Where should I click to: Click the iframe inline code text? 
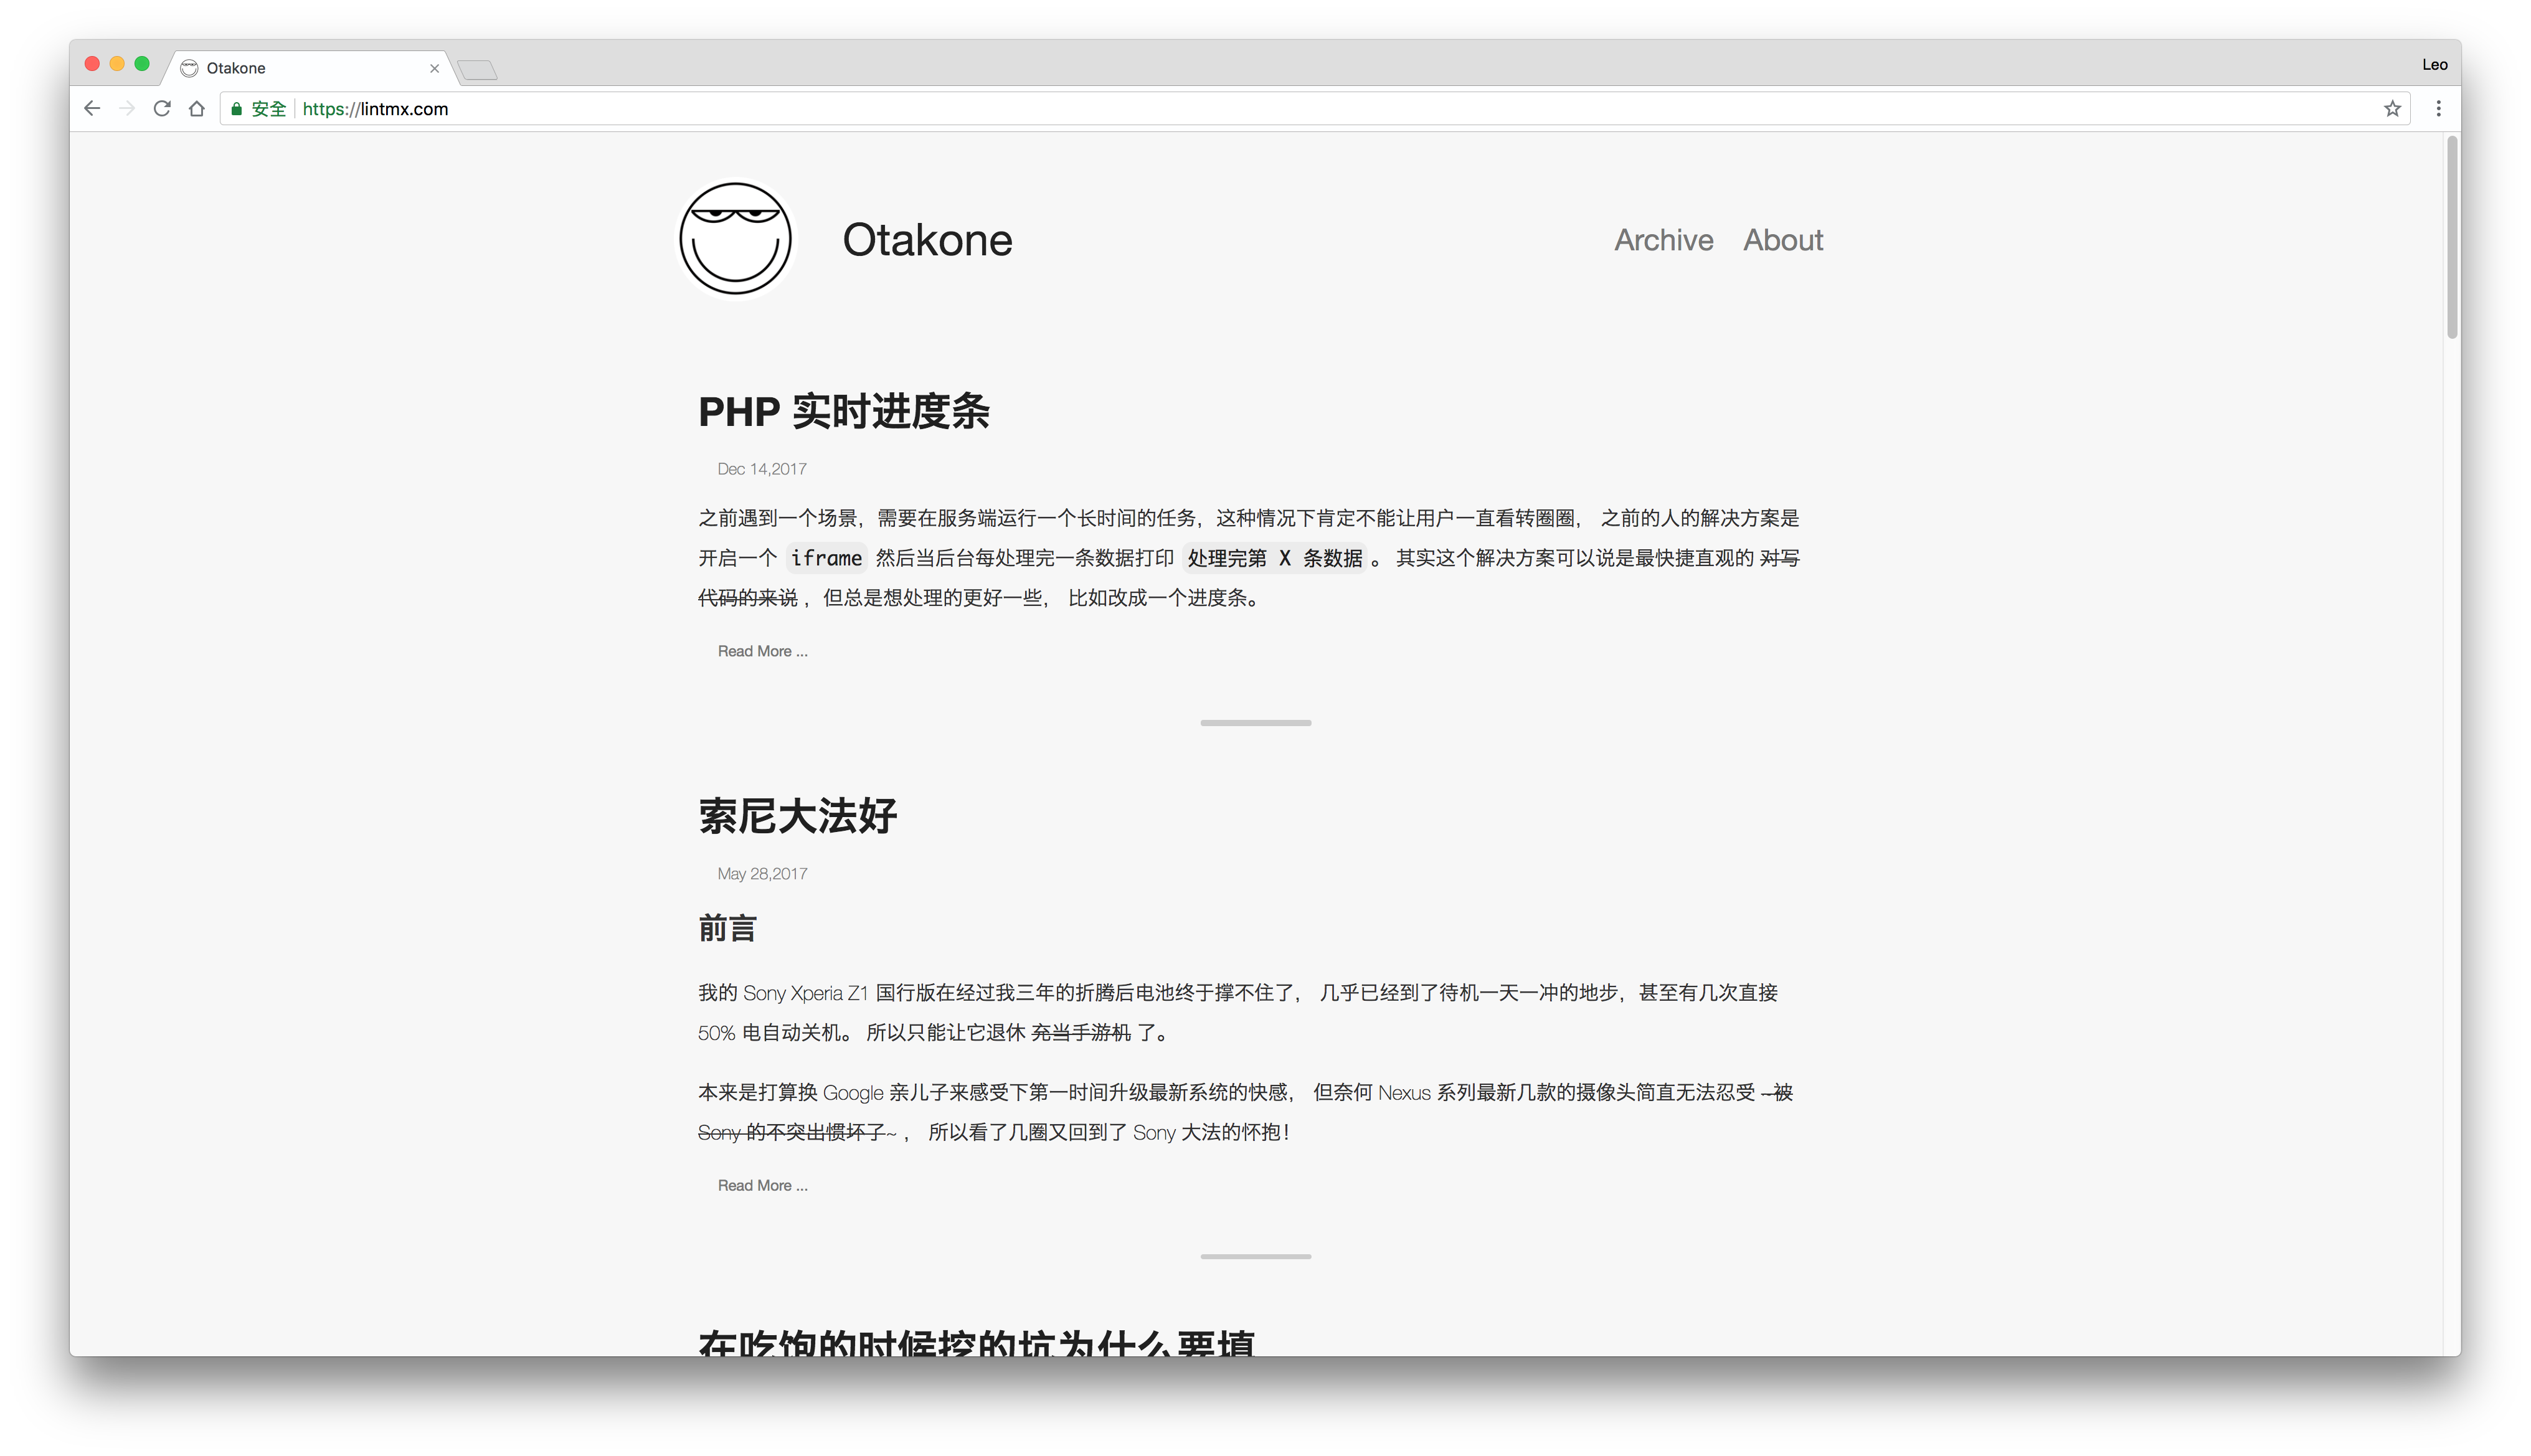(x=826, y=558)
